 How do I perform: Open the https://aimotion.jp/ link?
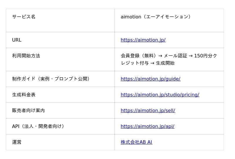point(143,40)
